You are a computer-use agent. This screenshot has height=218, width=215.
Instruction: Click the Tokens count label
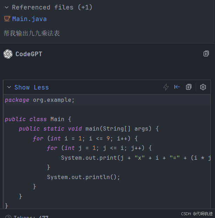(x=31, y=217)
